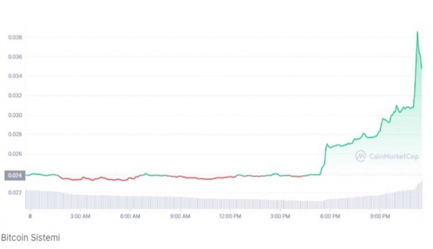Select the 6:00 PM time marker

pyautogui.click(x=330, y=216)
